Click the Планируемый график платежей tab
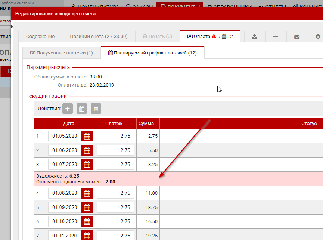This screenshot has height=240, width=323. point(152,53)
